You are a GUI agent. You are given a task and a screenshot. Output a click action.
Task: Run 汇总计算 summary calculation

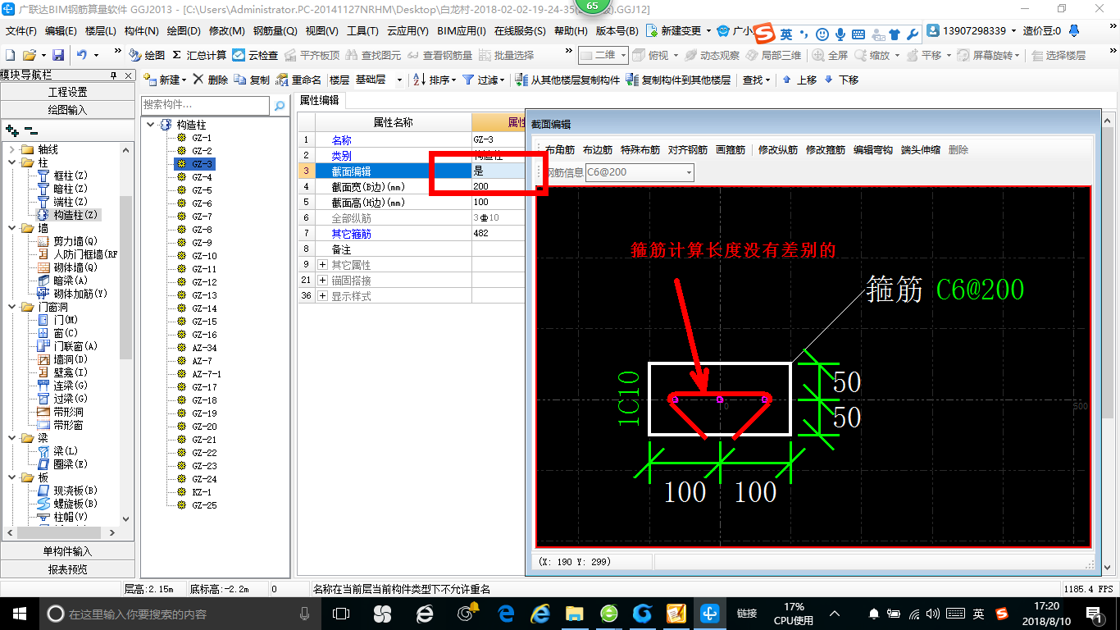point(199,55)
